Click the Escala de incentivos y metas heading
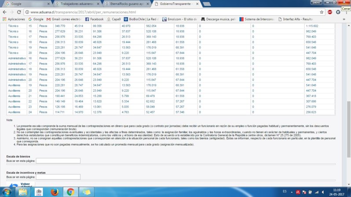The width and height of the screenshot is (351, 197). coord(26,172)
